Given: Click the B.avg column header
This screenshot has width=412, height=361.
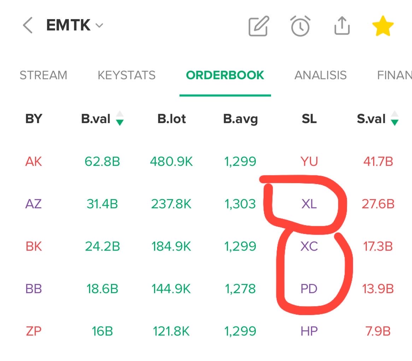Looking at the screenshot, I should [x=240, y=119].
